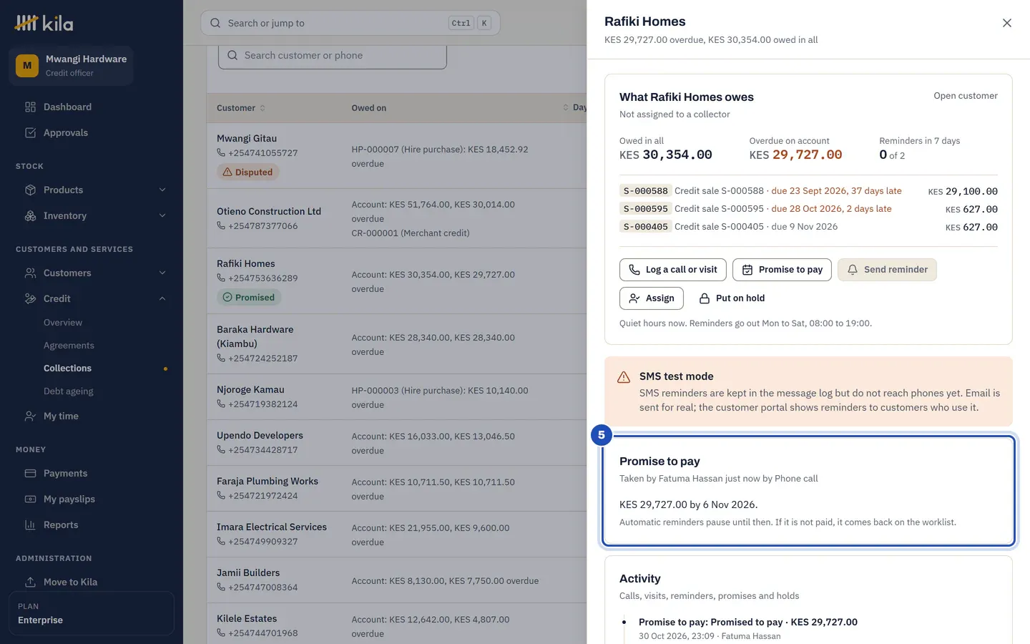
Task: Click the Send reminder button
Action: tap(887, 270)
